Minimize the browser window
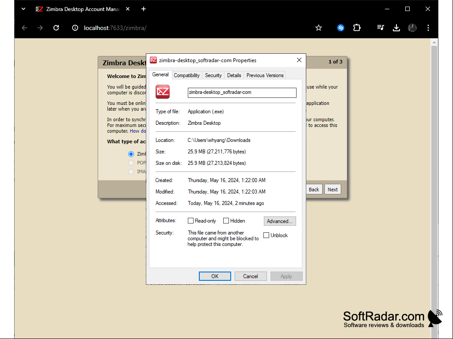The image size is (453, 339). tap(387, 9)
